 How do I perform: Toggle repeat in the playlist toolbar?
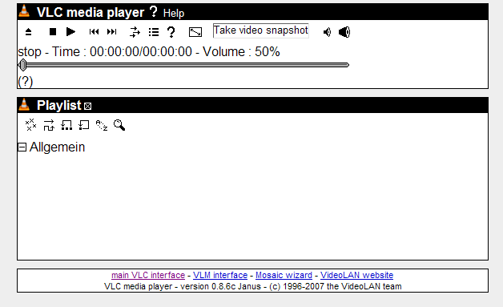coord(84,125)
